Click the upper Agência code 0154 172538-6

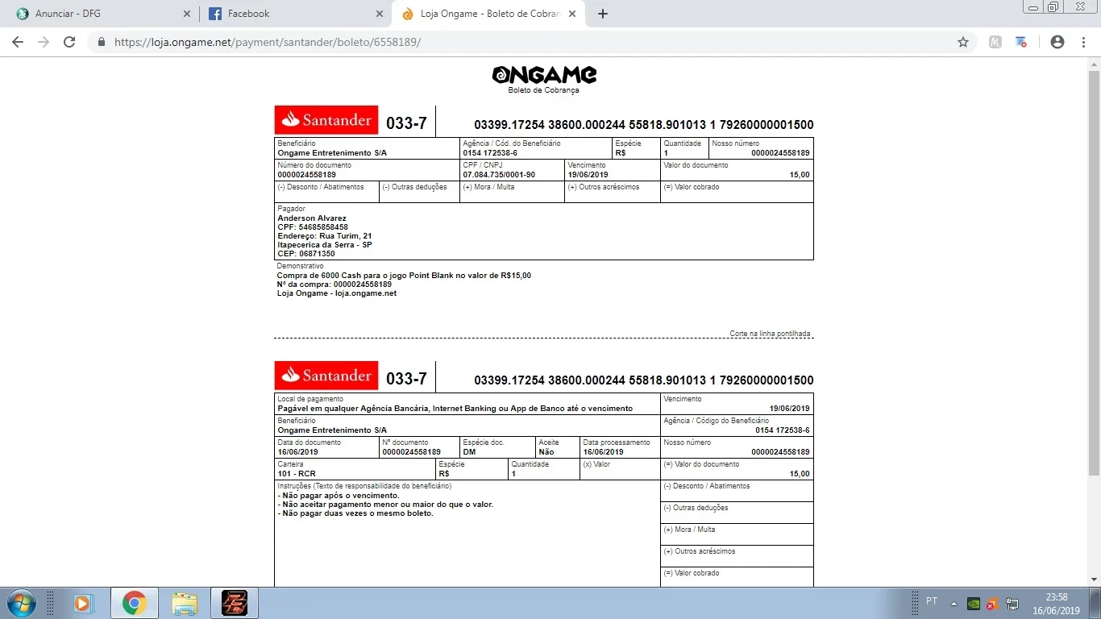[x=490, y=153]
